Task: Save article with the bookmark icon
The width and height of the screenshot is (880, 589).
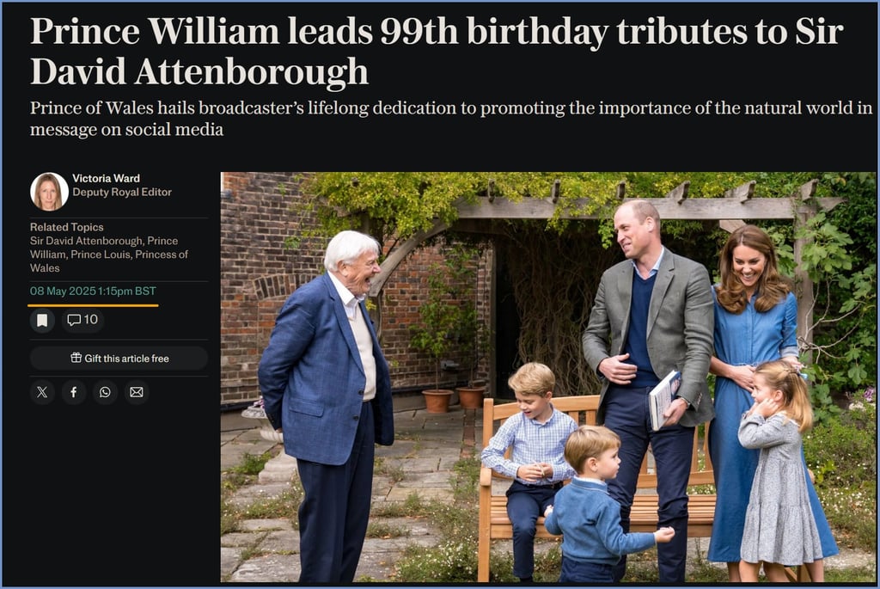Action: [x=42, y=320]
